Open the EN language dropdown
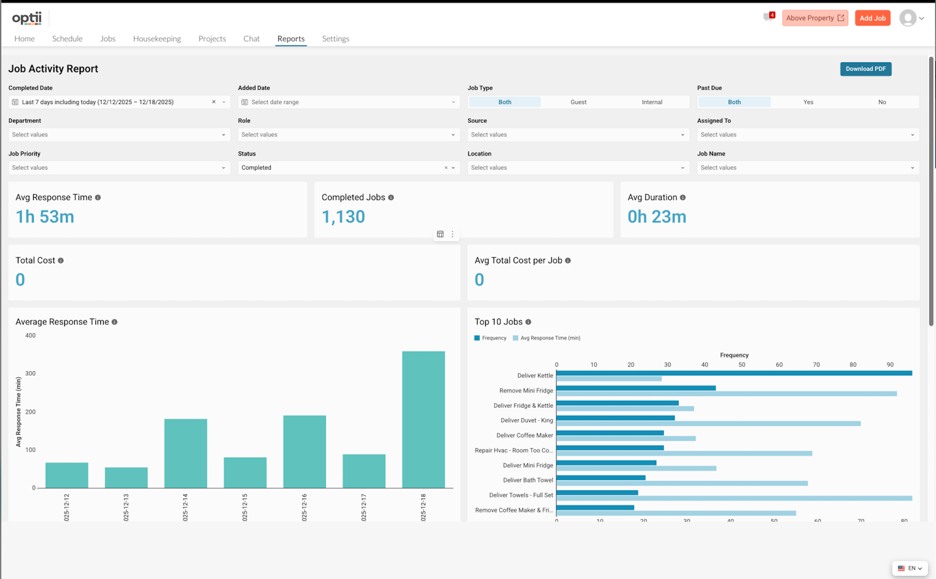The width and height of the screenshot is (936, 579). (x=910, y=568)
